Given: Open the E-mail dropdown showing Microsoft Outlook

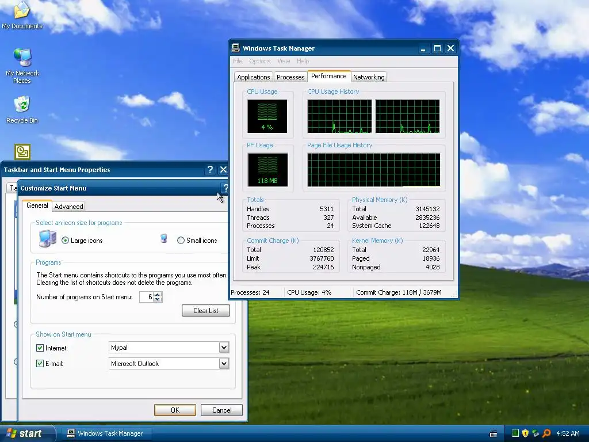Looking at the screenshot, I should 224,364.
